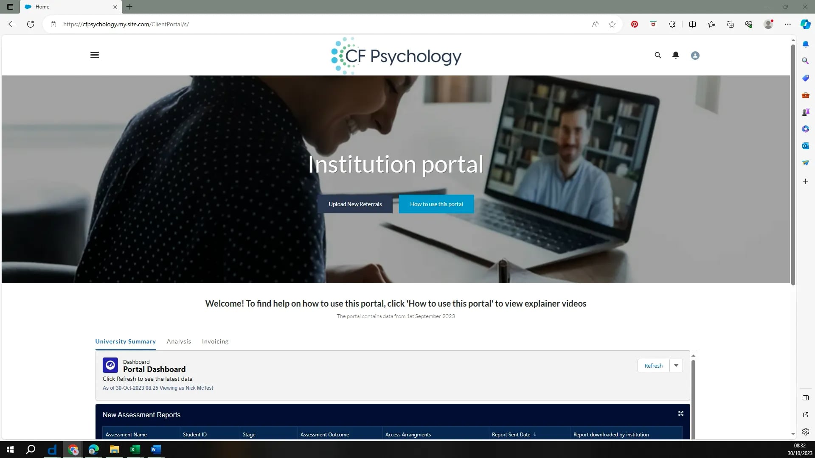Image resolution: width=815 pixels, height=458 pixels.
Task: Toggle the hamburger menu icon
Action: [x=95, y=55]
